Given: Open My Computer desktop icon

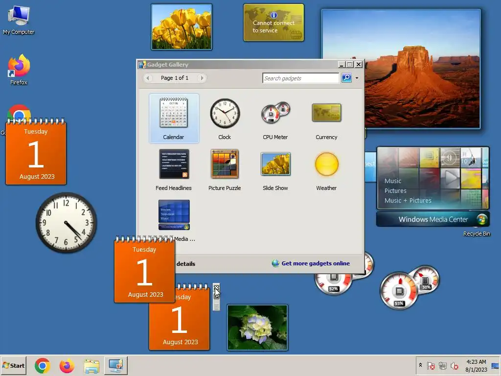Looking at the screenshot, I should 19,21.
